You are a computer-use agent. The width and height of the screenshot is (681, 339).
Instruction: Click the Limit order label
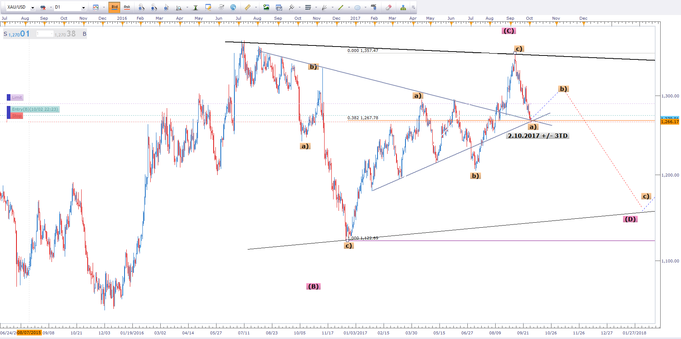coord(17,97)
